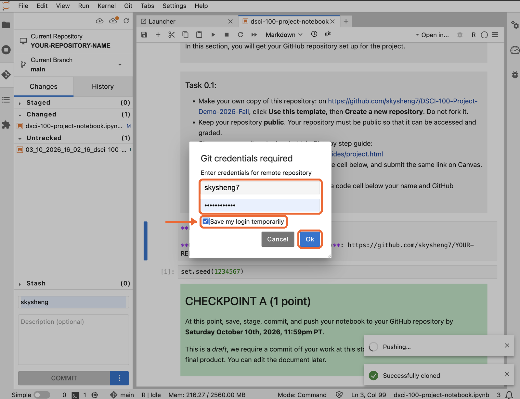Add a new tab with plus button

pyautogui.click(x=346, y=21)
